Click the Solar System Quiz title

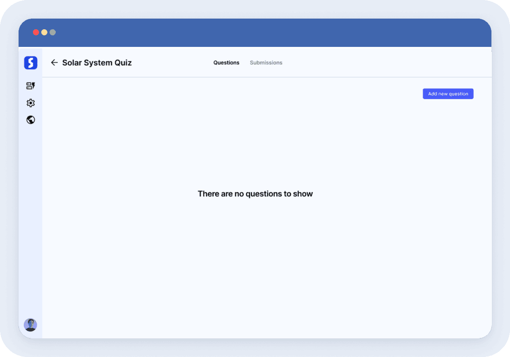pyautogui.click(x=97, y=63)
